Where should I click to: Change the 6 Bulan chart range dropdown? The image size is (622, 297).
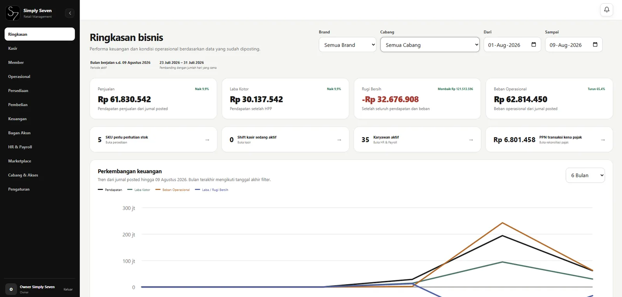(585, 176)
